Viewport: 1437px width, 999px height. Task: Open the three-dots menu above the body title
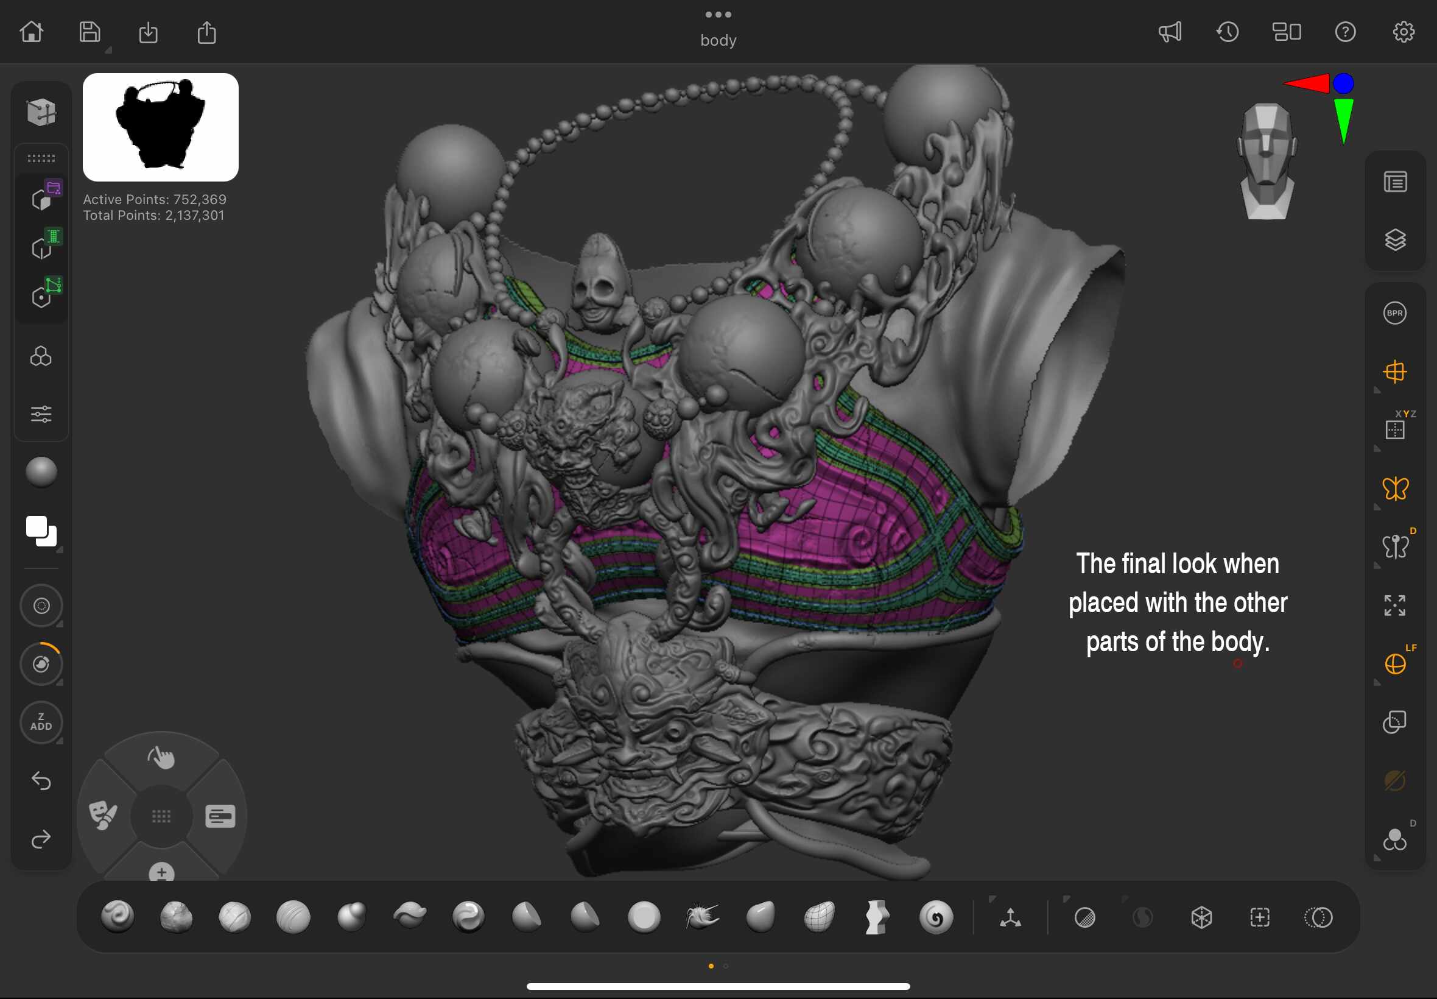point(717,15)
